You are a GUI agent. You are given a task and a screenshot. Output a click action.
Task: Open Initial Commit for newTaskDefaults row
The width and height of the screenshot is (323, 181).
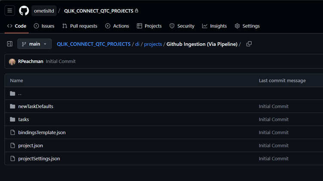point(274,106)
